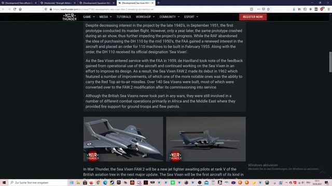Image resolution: width=332 pixels, height=186 pixels.
Task: Save page to Pocket
Action: pos(264,9)
